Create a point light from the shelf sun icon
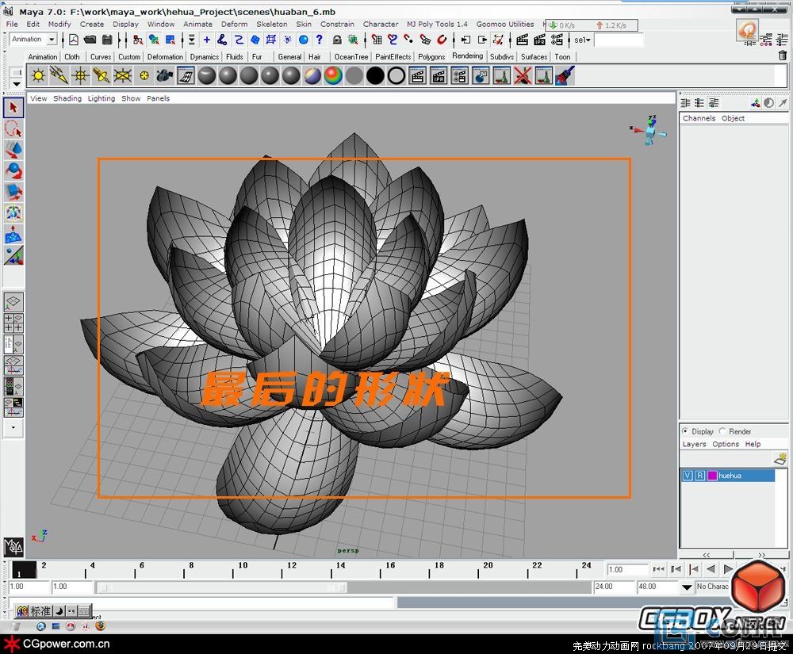This screenshot has height=654, width=793. coord(38,76)
